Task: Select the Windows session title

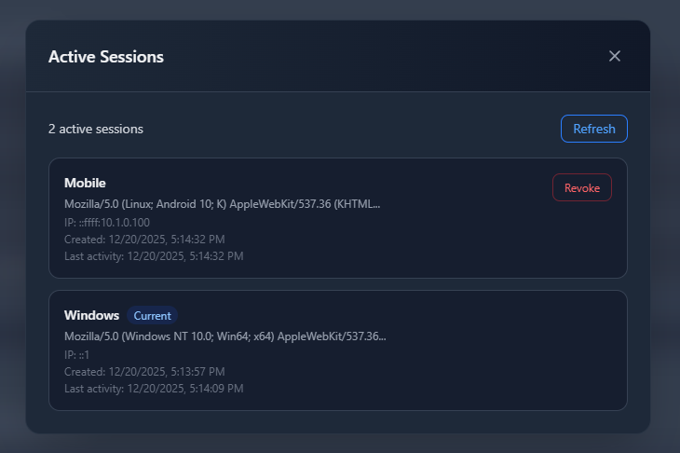Action: tap(91, 315)
